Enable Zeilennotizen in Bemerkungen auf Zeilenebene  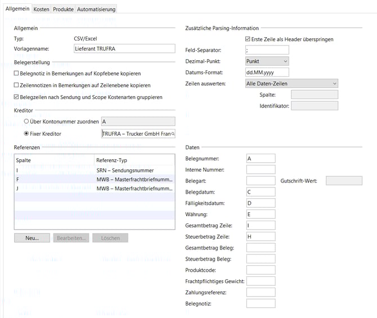(x=16, y=86)
